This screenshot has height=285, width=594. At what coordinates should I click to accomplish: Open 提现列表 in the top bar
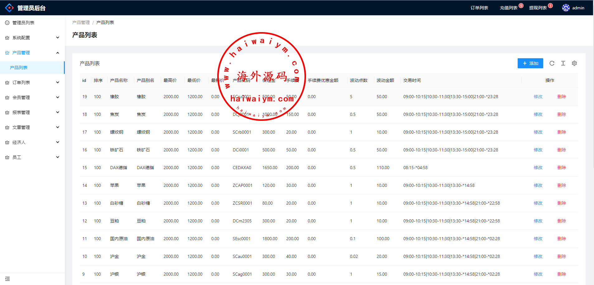pos(538,8)
